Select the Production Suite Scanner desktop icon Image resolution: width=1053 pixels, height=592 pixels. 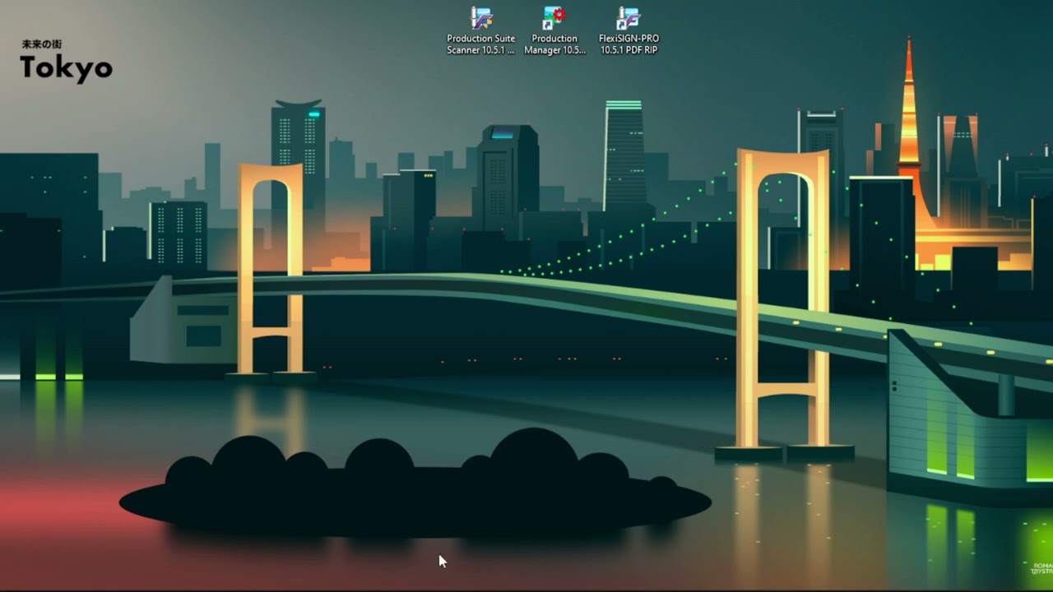click(481, 18)
